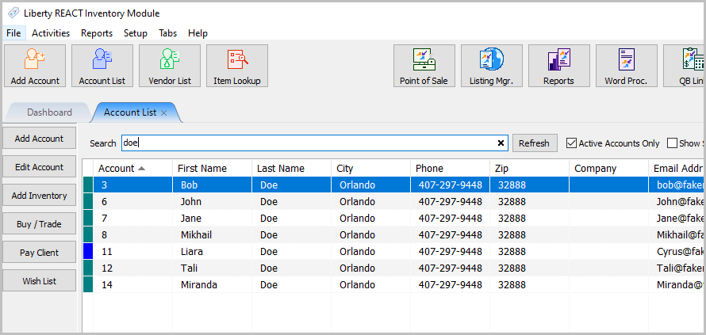Click account number 6 cell
This screenshot has width=706, height=335.
click(x=132, y=201)
